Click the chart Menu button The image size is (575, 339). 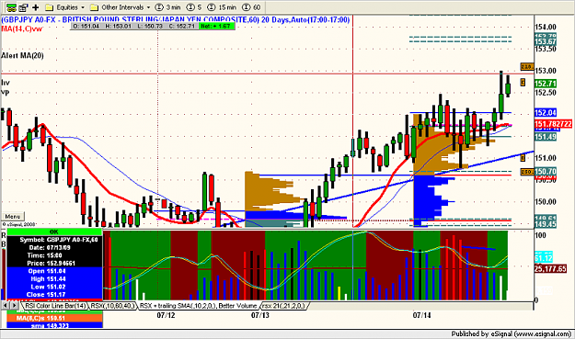pyautogui.click(x=13, y=217)
